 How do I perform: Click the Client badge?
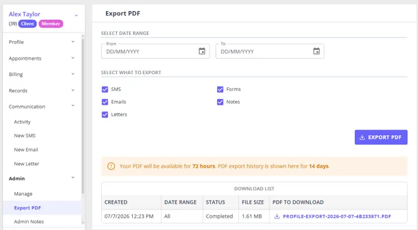tap(27, 24)
